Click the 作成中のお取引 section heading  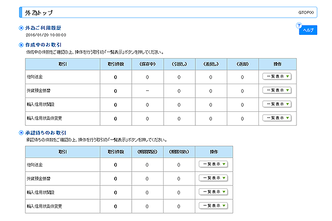(x=43, y=45)
